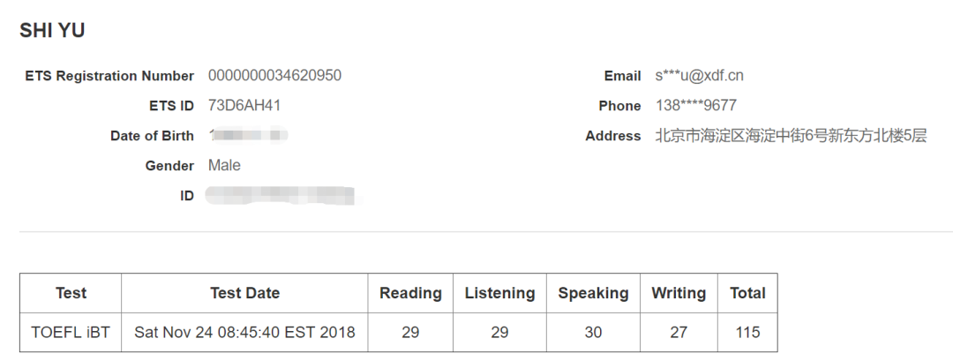Viewport: 953px width, 361px height.
Task: Click the Writing column header
Action: (679, 293)
